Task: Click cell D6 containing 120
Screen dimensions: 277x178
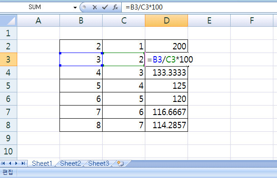Action: (166, 99)
